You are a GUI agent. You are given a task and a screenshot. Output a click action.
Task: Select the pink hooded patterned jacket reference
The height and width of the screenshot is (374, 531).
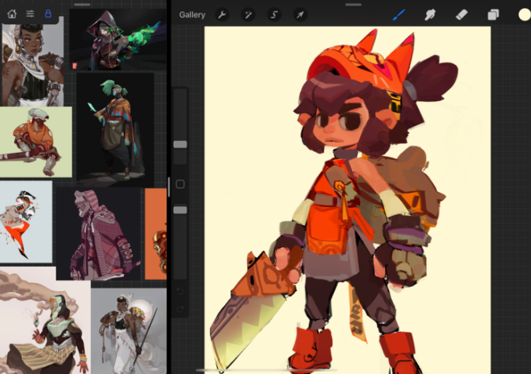click(98, 234)
